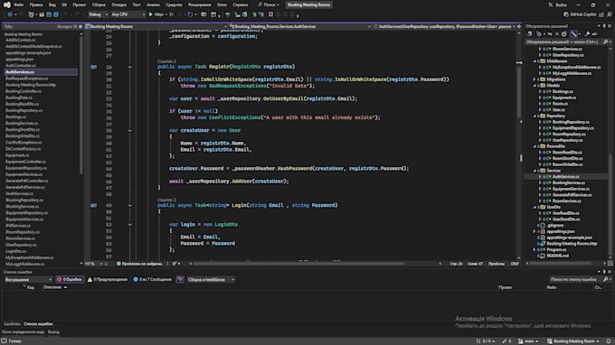Click the green no-problems check icon

click(118, 264)
